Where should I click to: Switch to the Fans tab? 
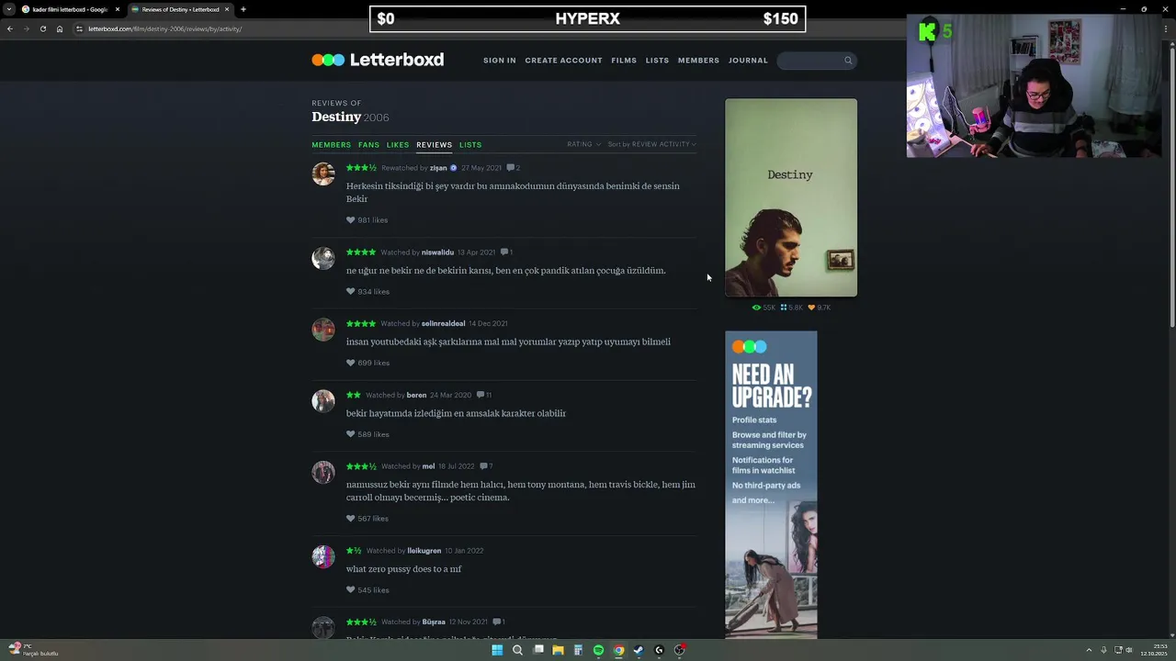[368, 145]
